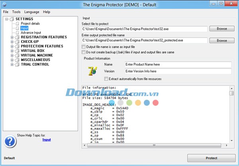
Task: Open the Input help topic link
Action: [x=47, y=140]
